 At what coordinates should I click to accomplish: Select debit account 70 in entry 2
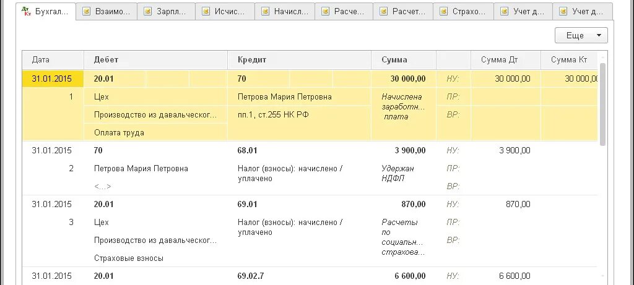point(98,151)
